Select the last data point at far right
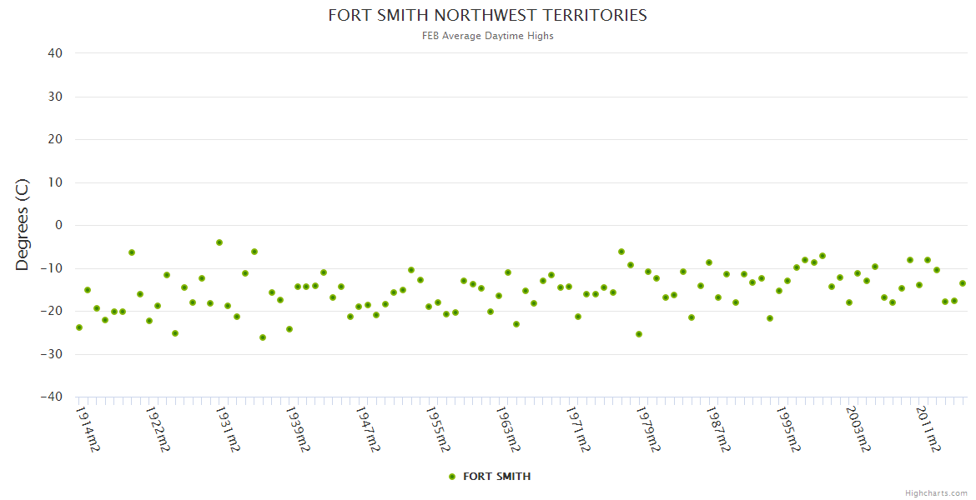This screenshot has width=976, height=500. point(963,283)
